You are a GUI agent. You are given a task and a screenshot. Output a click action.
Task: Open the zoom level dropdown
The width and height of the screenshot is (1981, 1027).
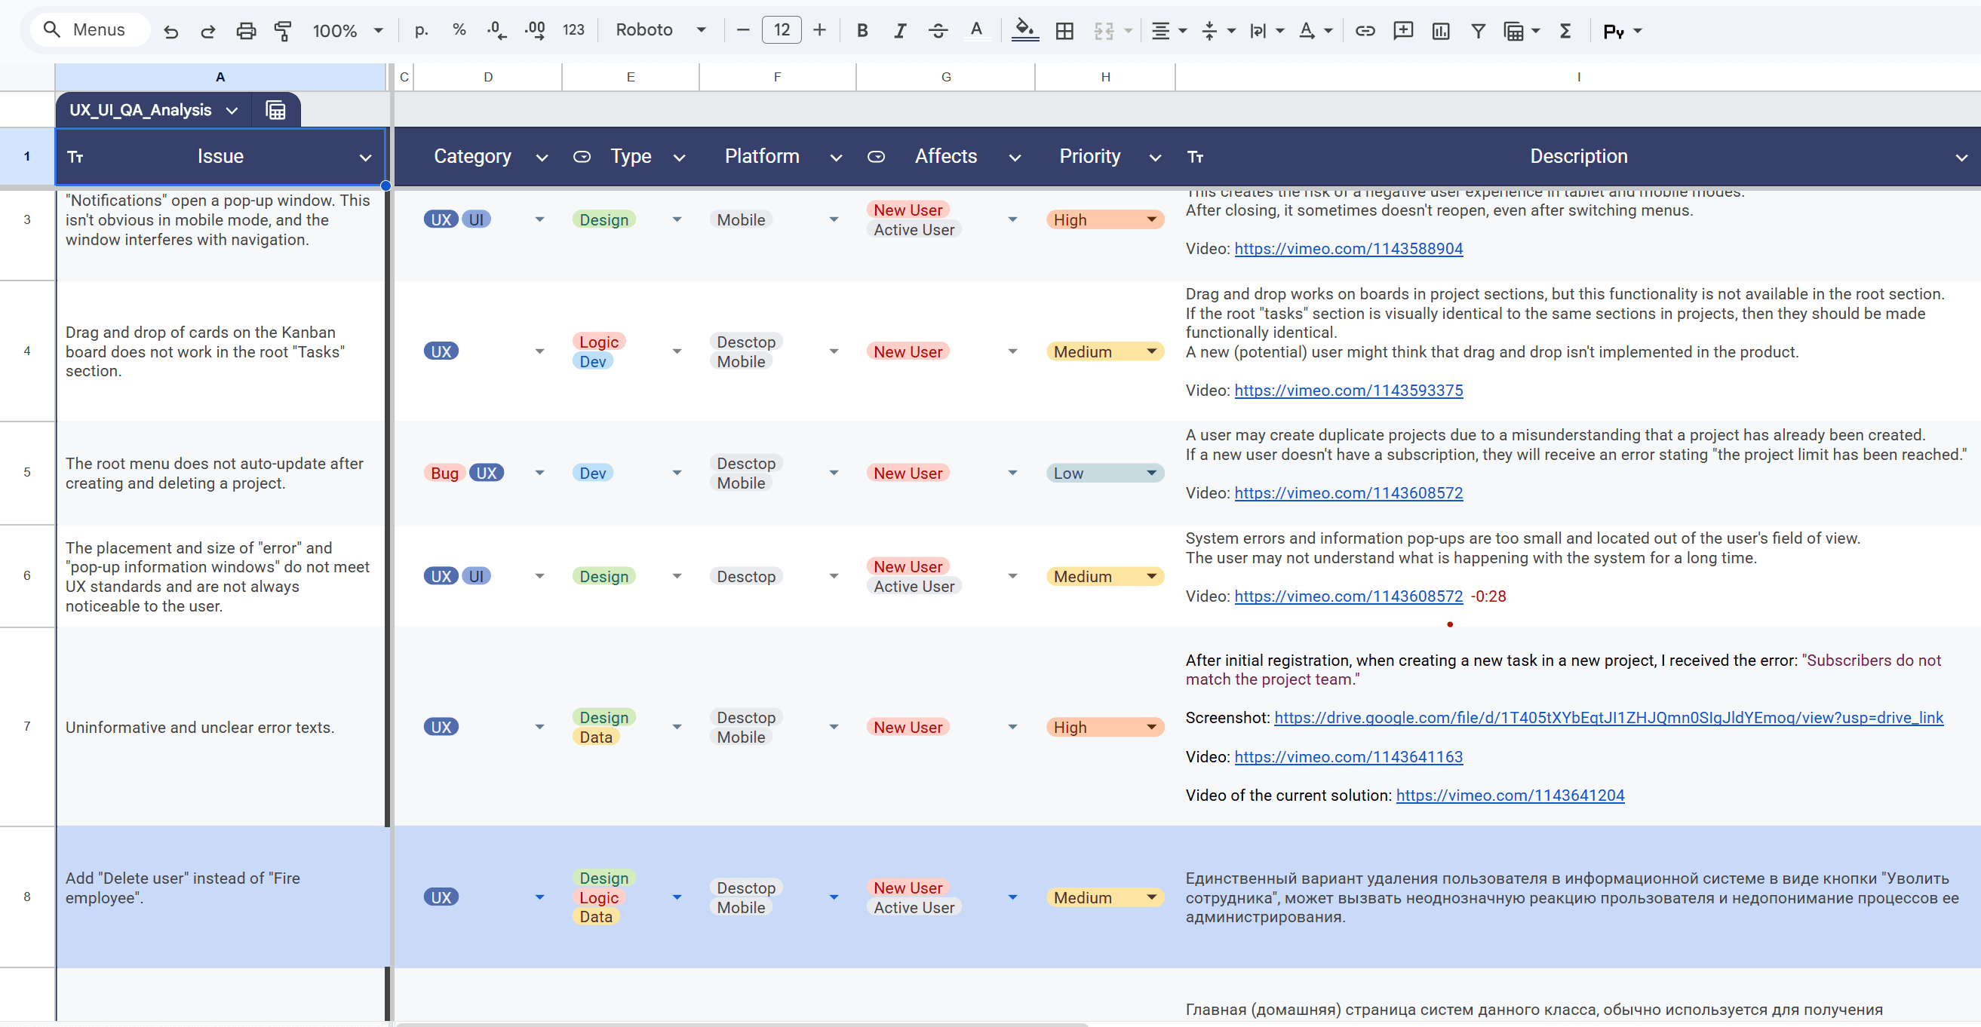[x=348, y=31]
